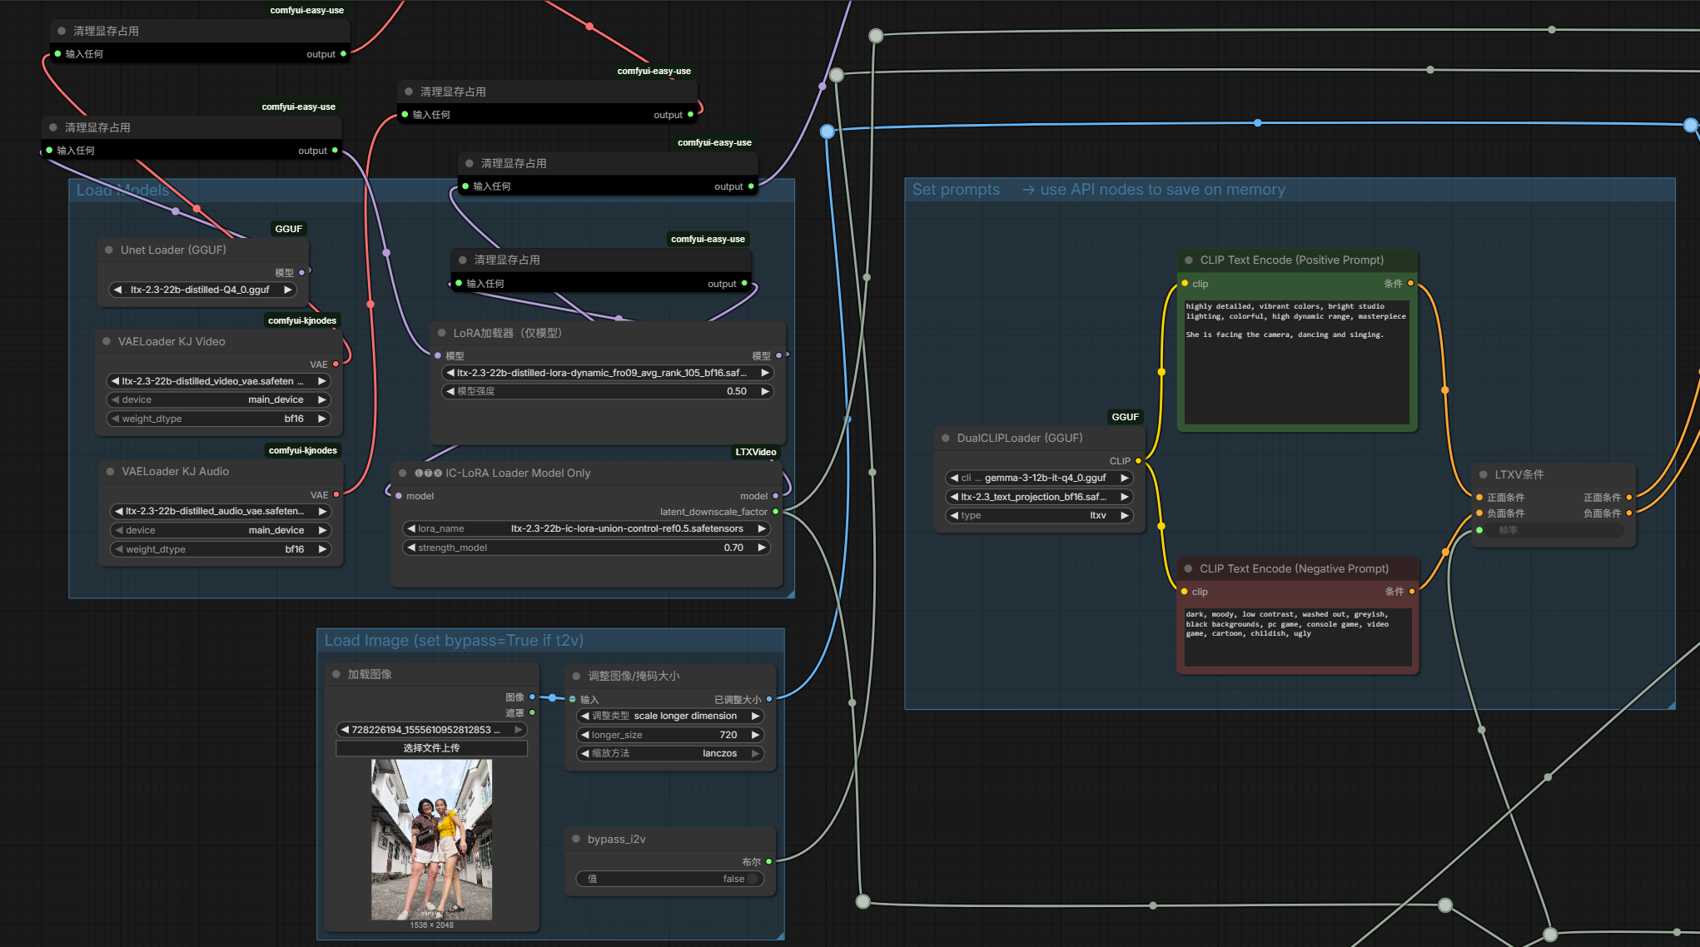Click the LTXVideo badge above the IC-LoRA Loader node

[x=756, y=452]
